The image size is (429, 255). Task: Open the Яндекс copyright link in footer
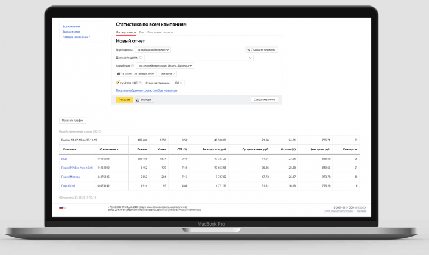coord(360,208)
